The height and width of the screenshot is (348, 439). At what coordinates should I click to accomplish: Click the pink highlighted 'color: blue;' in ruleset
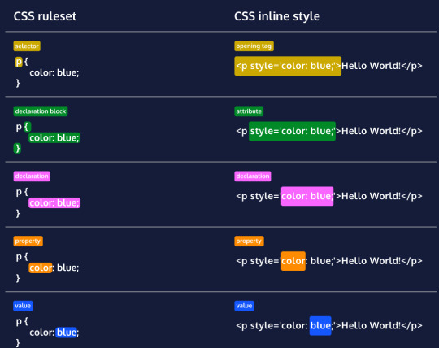tap(54, 202)
